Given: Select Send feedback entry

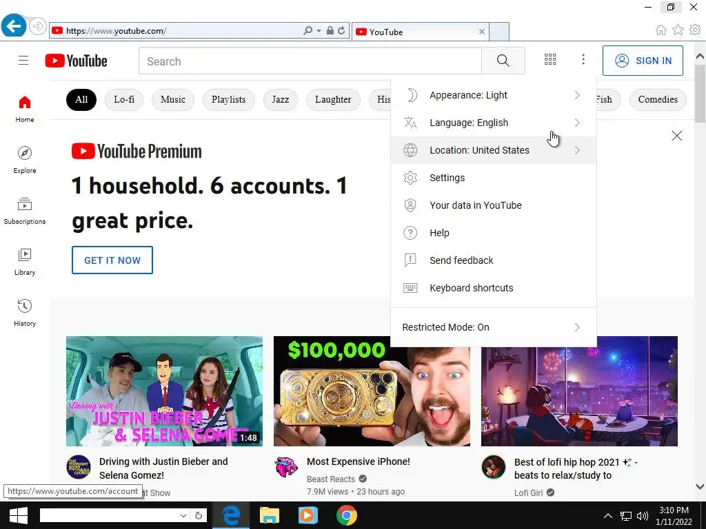Looking at the screenshot, I should (494, 260).
